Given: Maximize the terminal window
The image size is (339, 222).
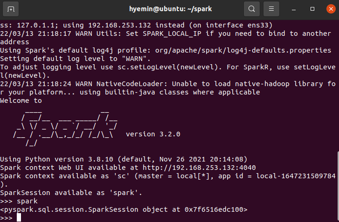Looking at the screenshot, I should tap(312, 9).
